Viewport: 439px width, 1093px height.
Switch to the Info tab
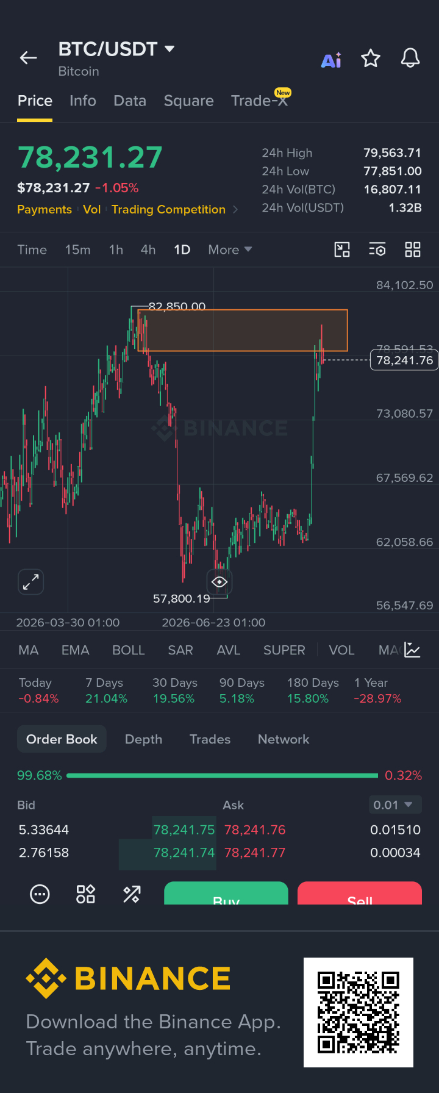coord(83,101)
